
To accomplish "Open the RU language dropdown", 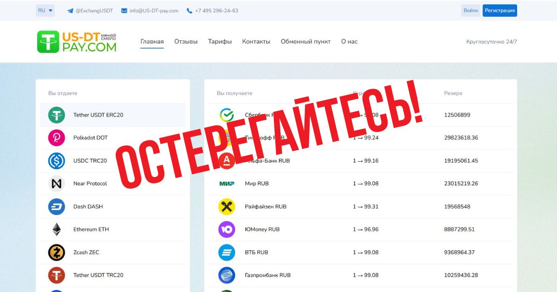I will pyautogui.click(x=45, y=10).
